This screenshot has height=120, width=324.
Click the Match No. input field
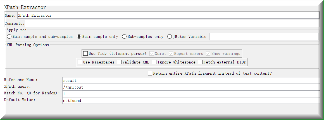(x=191, y=94)
